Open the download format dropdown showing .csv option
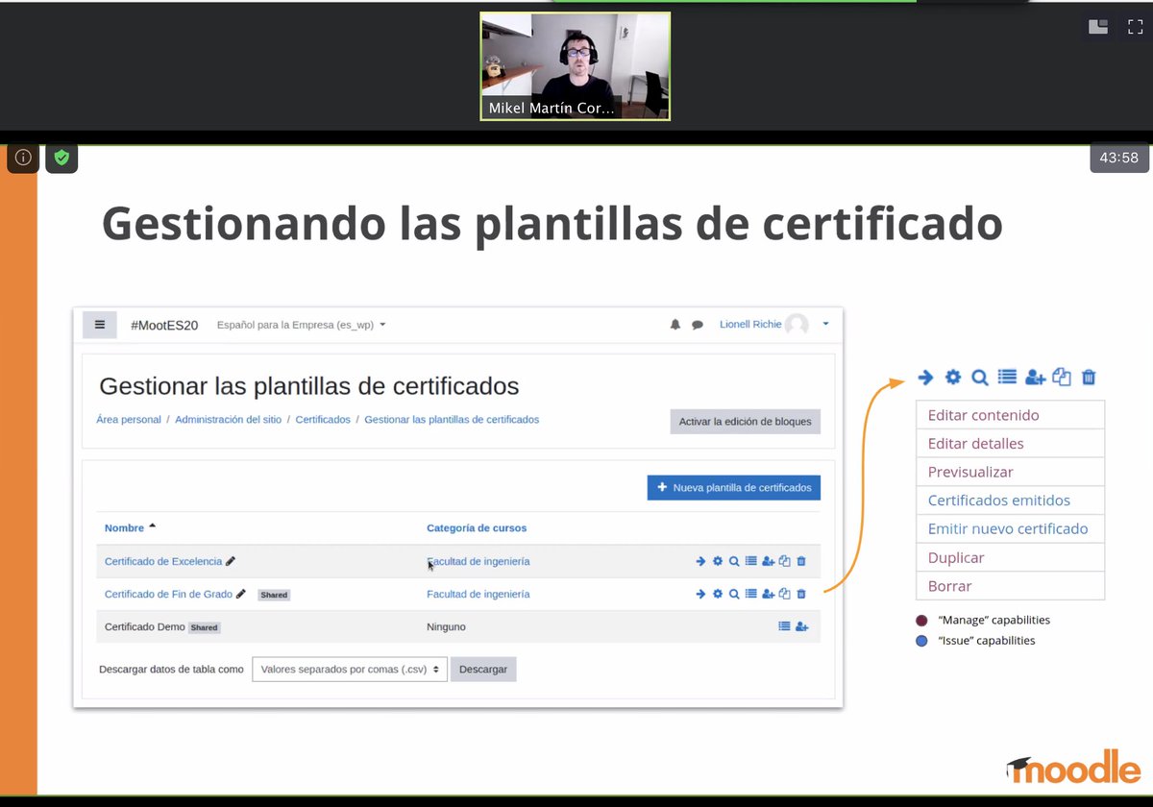The height and width of the screenshot is (807, 1153). coord(349,669)
